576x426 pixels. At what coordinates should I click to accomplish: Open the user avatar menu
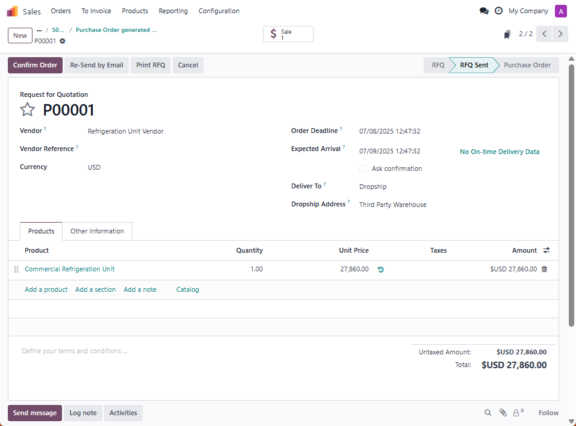point(560,11)
